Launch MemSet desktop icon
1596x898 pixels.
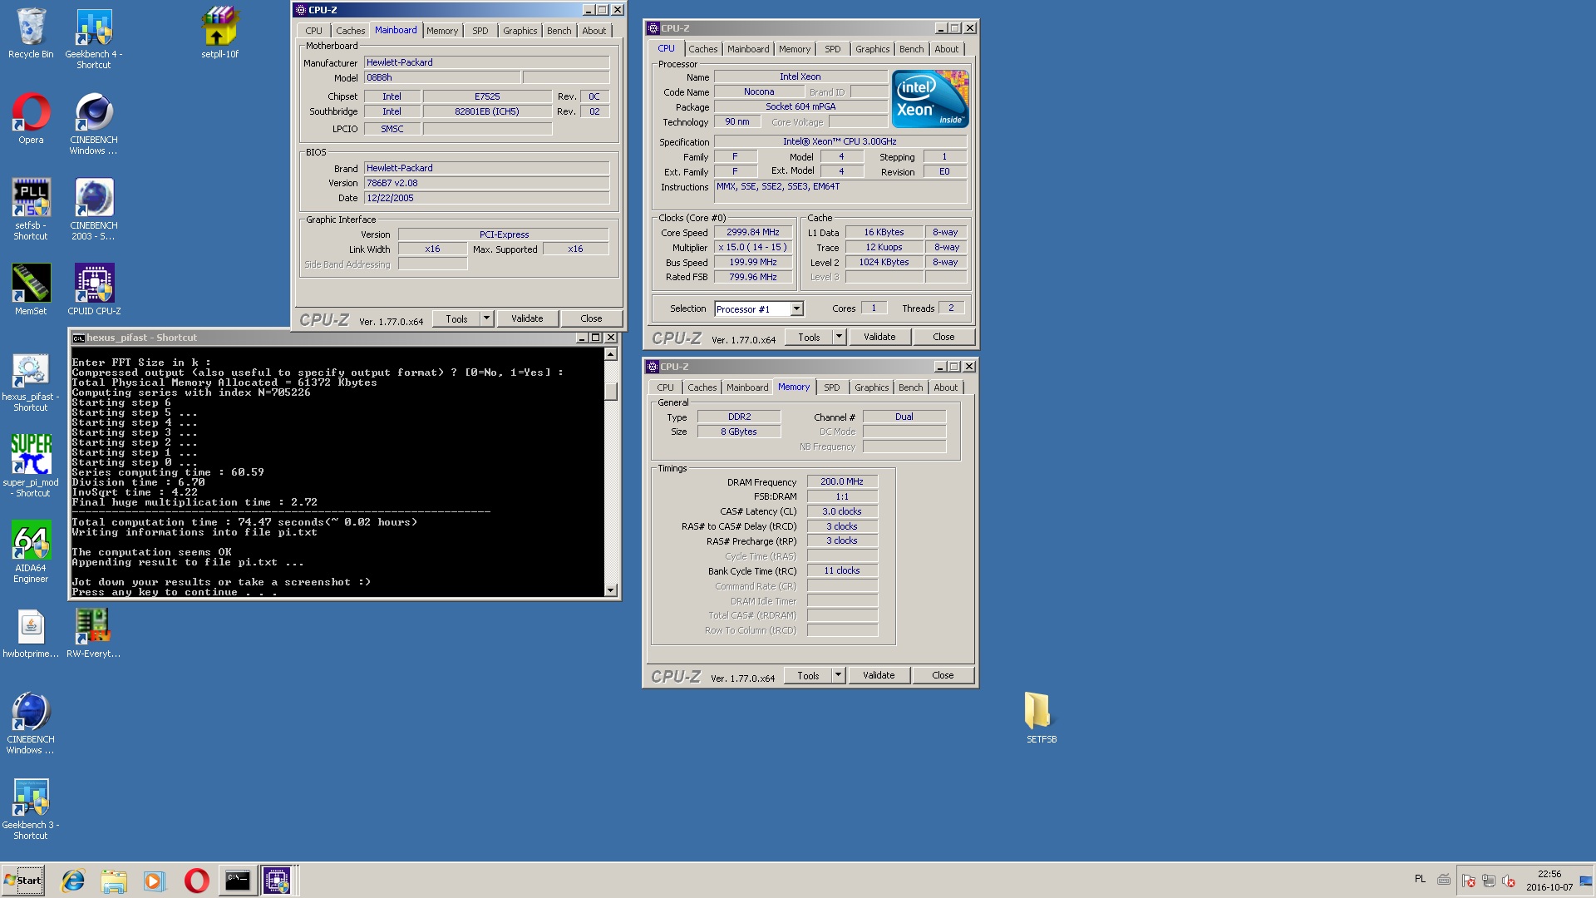point(31,289)
